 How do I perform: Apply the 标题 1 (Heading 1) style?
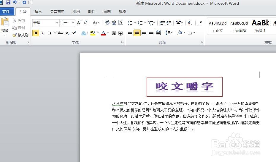pos(260,27)
